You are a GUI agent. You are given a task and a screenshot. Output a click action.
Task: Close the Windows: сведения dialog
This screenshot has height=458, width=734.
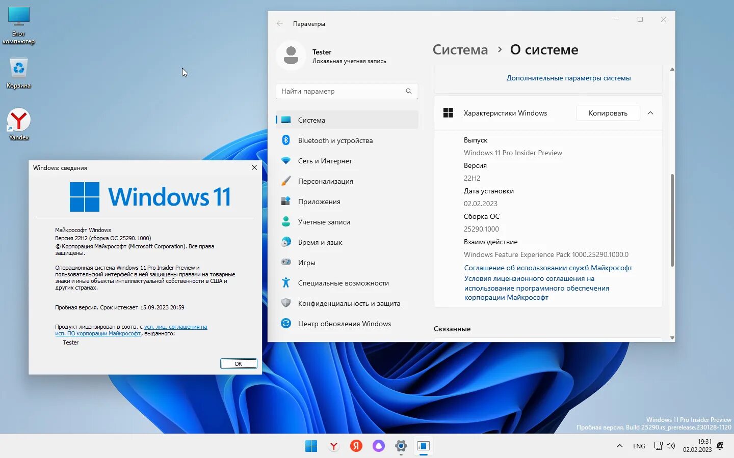[x=254, y=167]
